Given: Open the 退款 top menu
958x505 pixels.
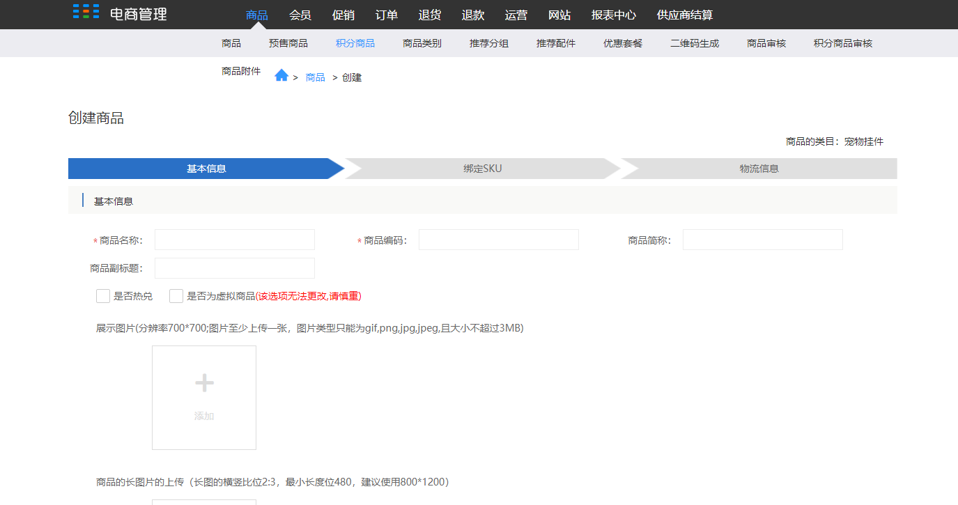Looking at the screenshot, I should coord(473,15).
